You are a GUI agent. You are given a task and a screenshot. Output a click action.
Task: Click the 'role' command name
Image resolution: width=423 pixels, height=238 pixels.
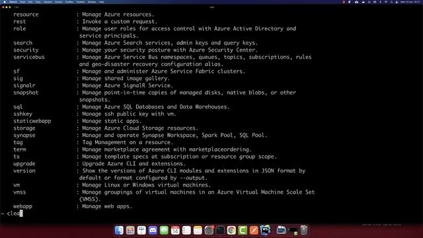(x=20, y=28)
